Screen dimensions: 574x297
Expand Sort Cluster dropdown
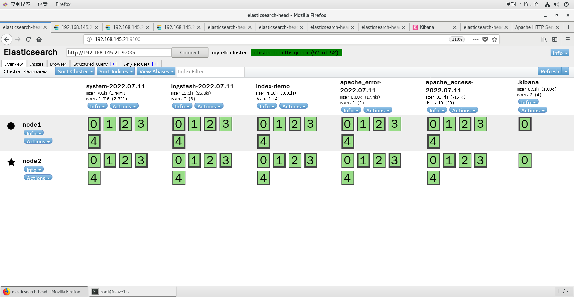click(75, 71)
